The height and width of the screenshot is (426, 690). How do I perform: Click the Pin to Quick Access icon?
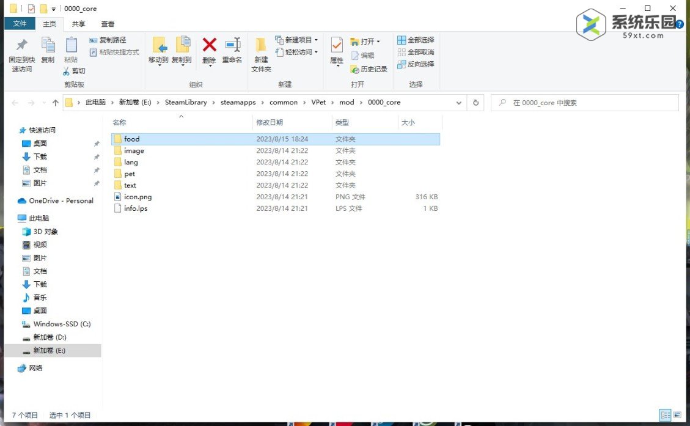point(21,46)
